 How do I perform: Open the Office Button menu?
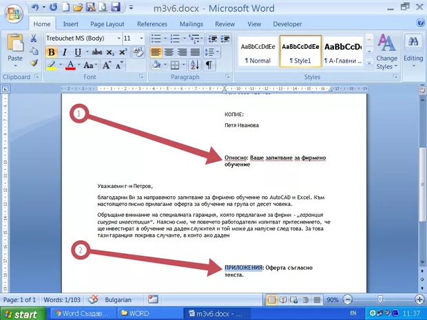[13, 13]
